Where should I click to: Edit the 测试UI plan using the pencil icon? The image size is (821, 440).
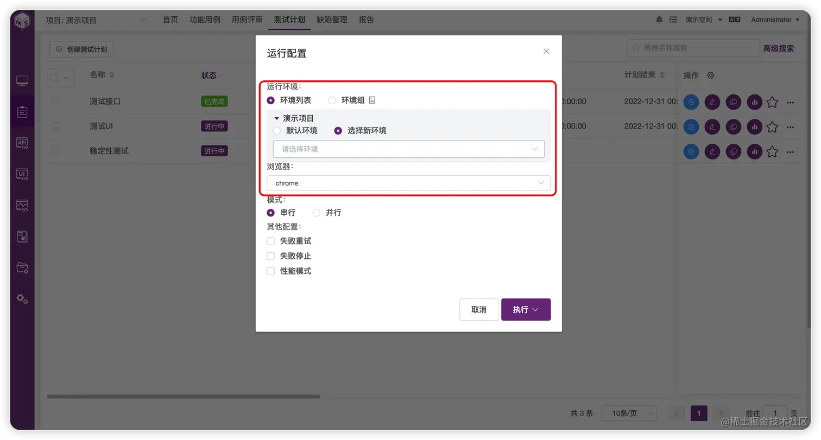[x=712, y=126]
